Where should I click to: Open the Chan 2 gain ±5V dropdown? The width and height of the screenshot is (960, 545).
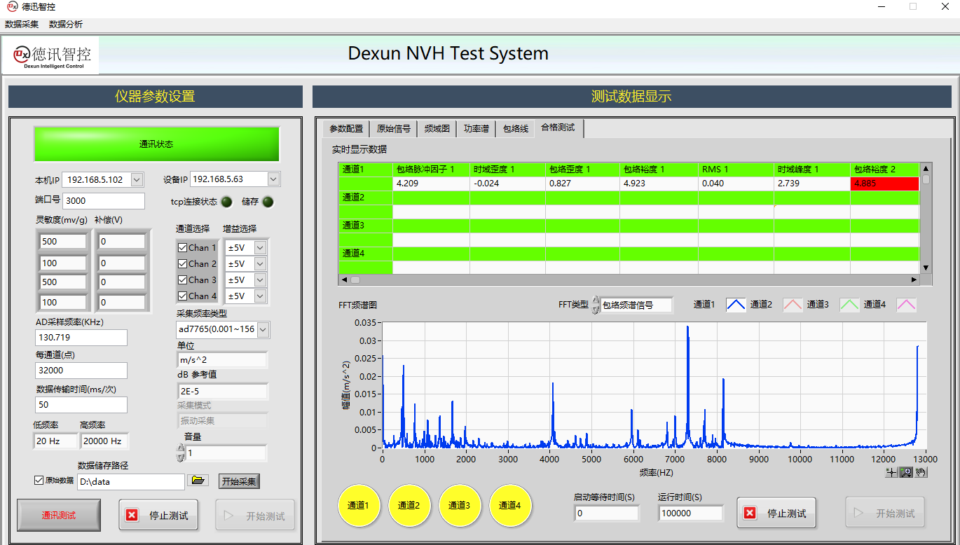[x=260, y=264]
